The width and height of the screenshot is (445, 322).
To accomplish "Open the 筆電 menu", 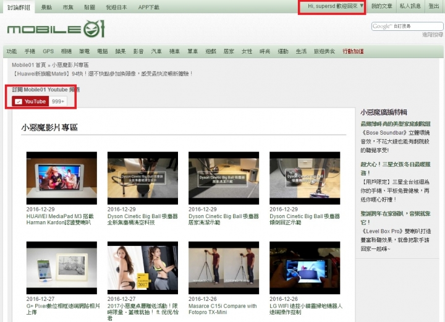I will (x=84, y=51).
